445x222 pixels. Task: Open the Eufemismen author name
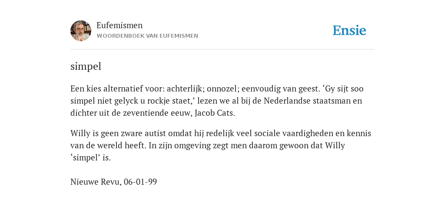point(120,25)
